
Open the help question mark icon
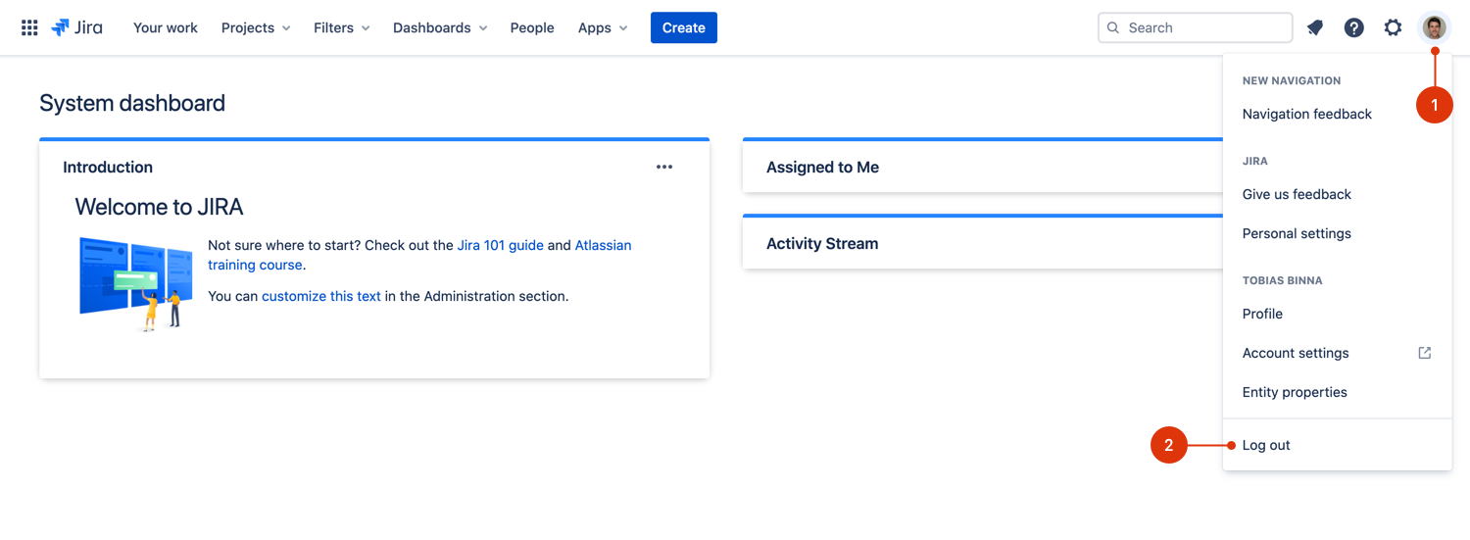click(x=1353, y=27)
